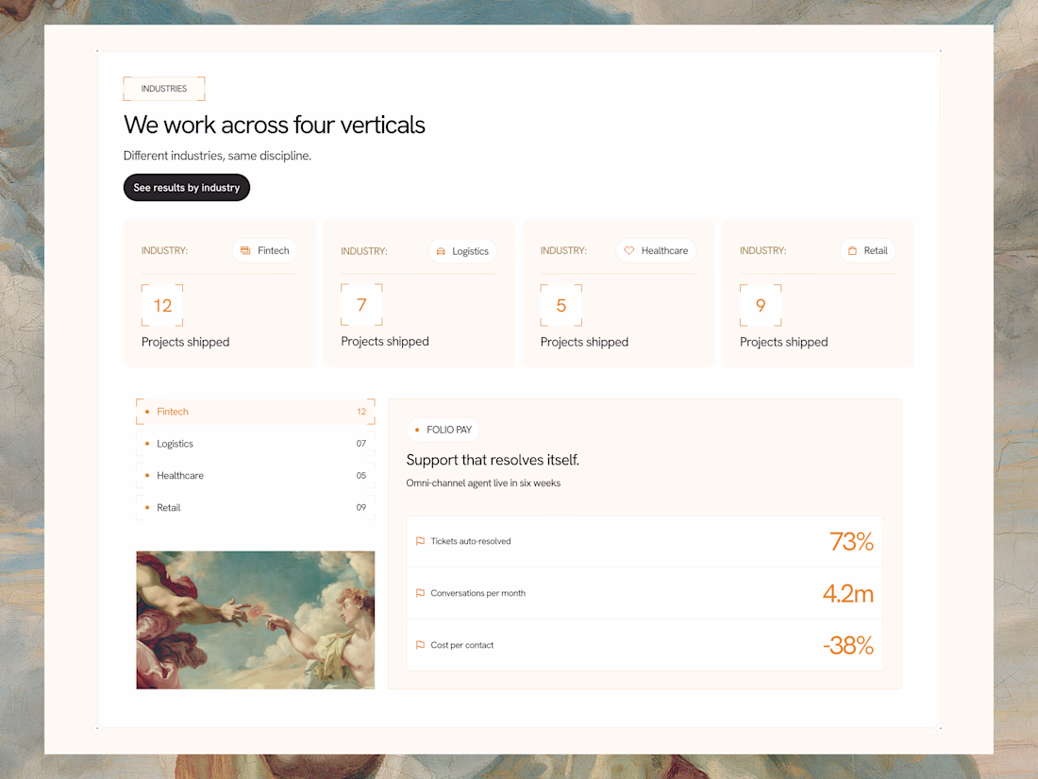
Task: Click the 12 projects shipped number
Action: click(162, 305)
